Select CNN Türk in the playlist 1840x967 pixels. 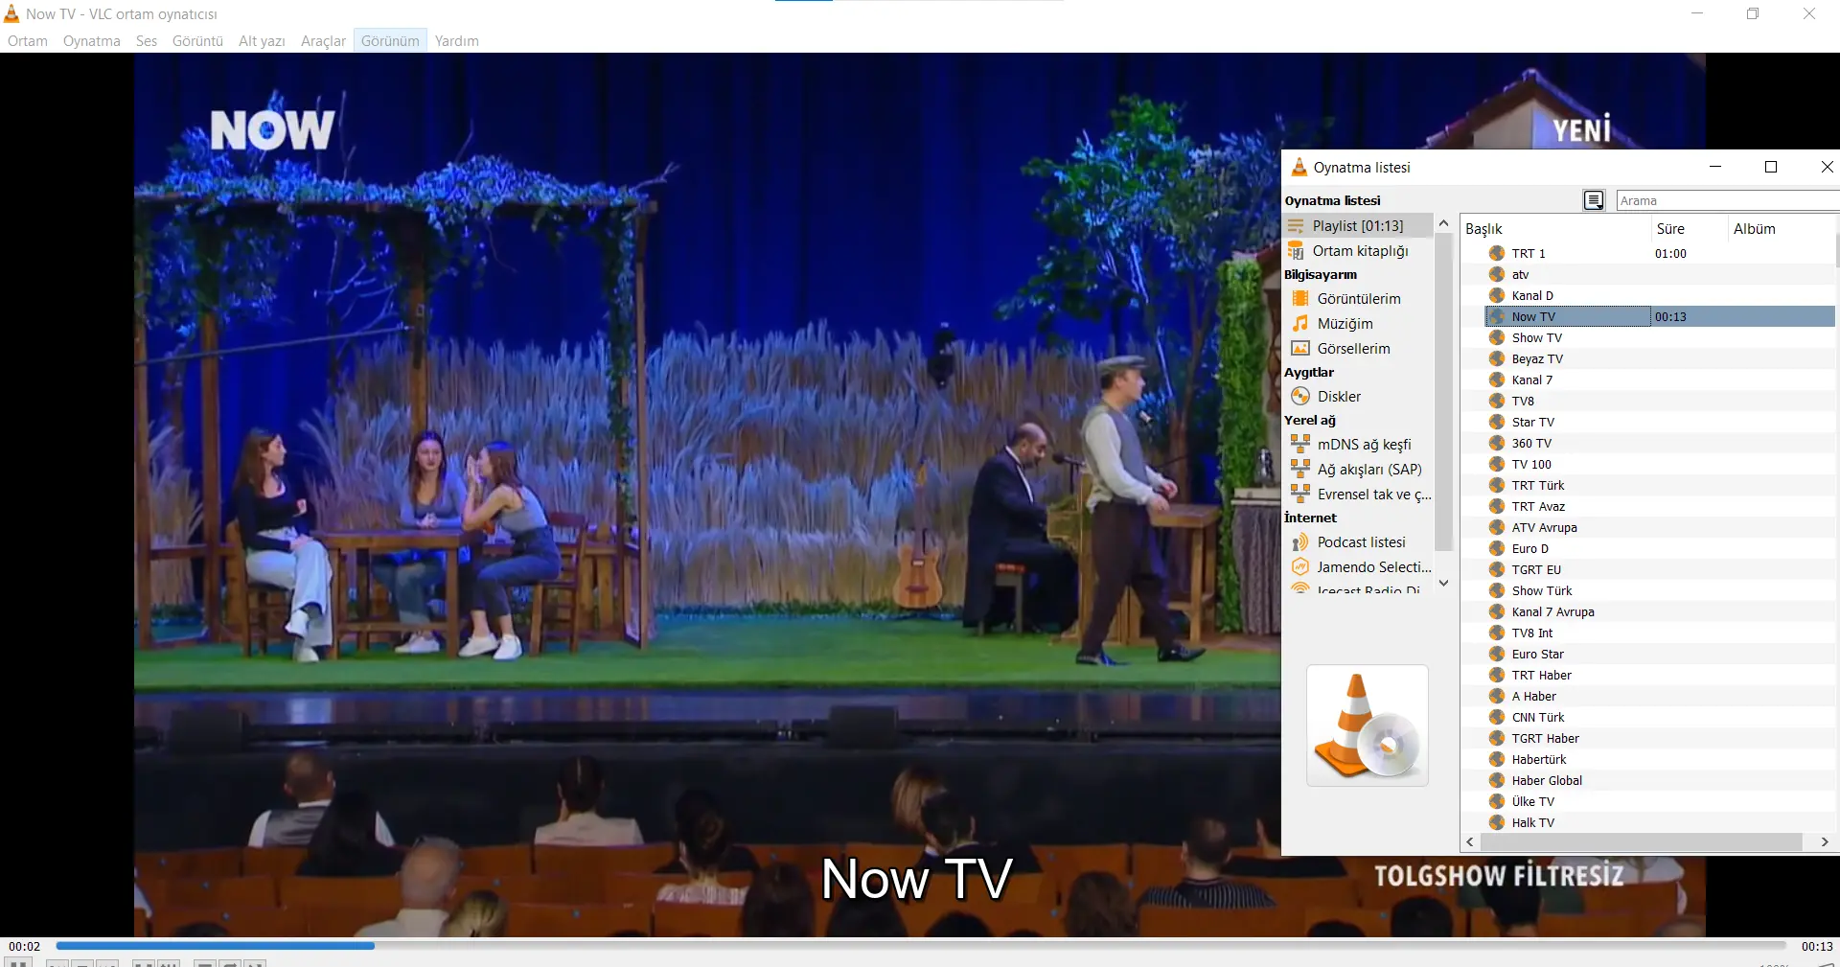(1660, 717)
